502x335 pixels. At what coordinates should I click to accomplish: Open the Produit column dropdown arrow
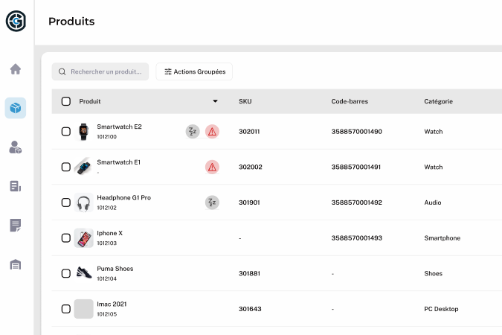(x=216, y=101)
